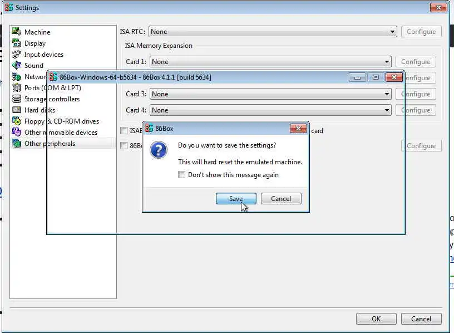Click Save in the 86Box dialog

pyautogui.click(x=236, y=199)
